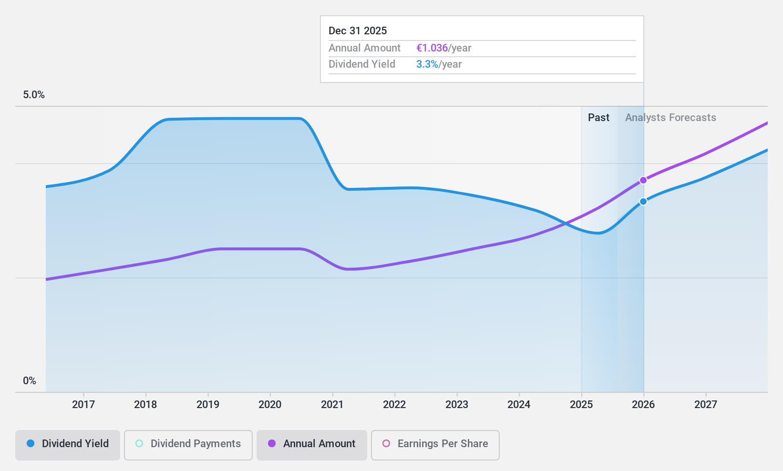The image size is (783, 471).
Task: Click the 0% y-axis label
Action: tap(30, 381)
